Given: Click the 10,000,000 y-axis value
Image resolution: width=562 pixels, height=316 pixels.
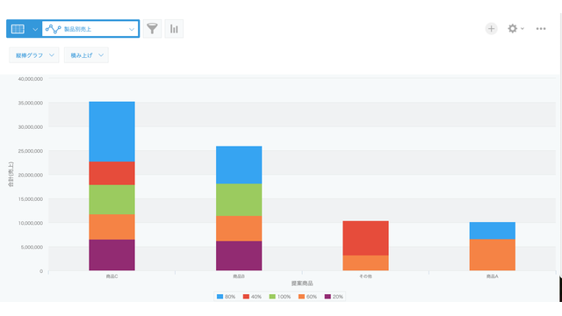Looking at the screenshot, I should click(31, 223).
